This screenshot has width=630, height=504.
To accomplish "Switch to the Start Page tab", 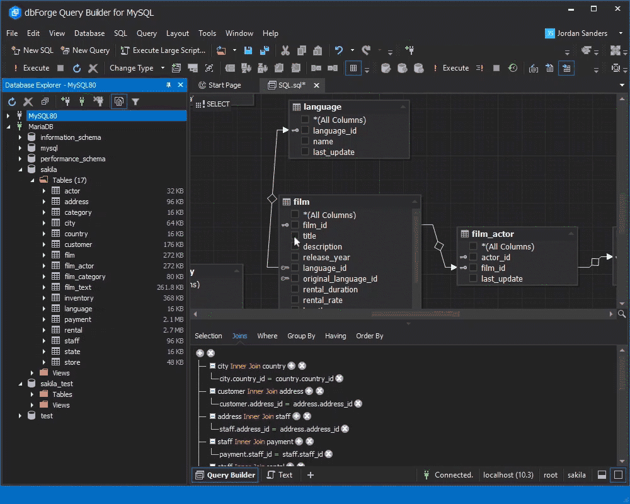I will click(x=220, y=85).
